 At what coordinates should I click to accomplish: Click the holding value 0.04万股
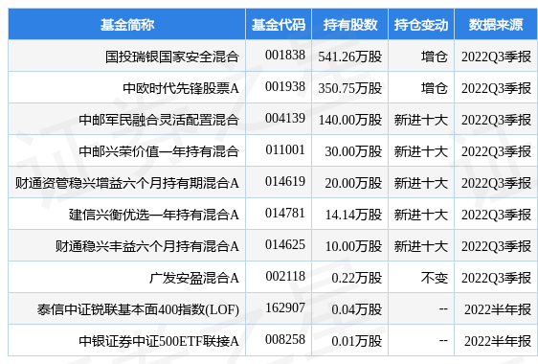[357, 309]
